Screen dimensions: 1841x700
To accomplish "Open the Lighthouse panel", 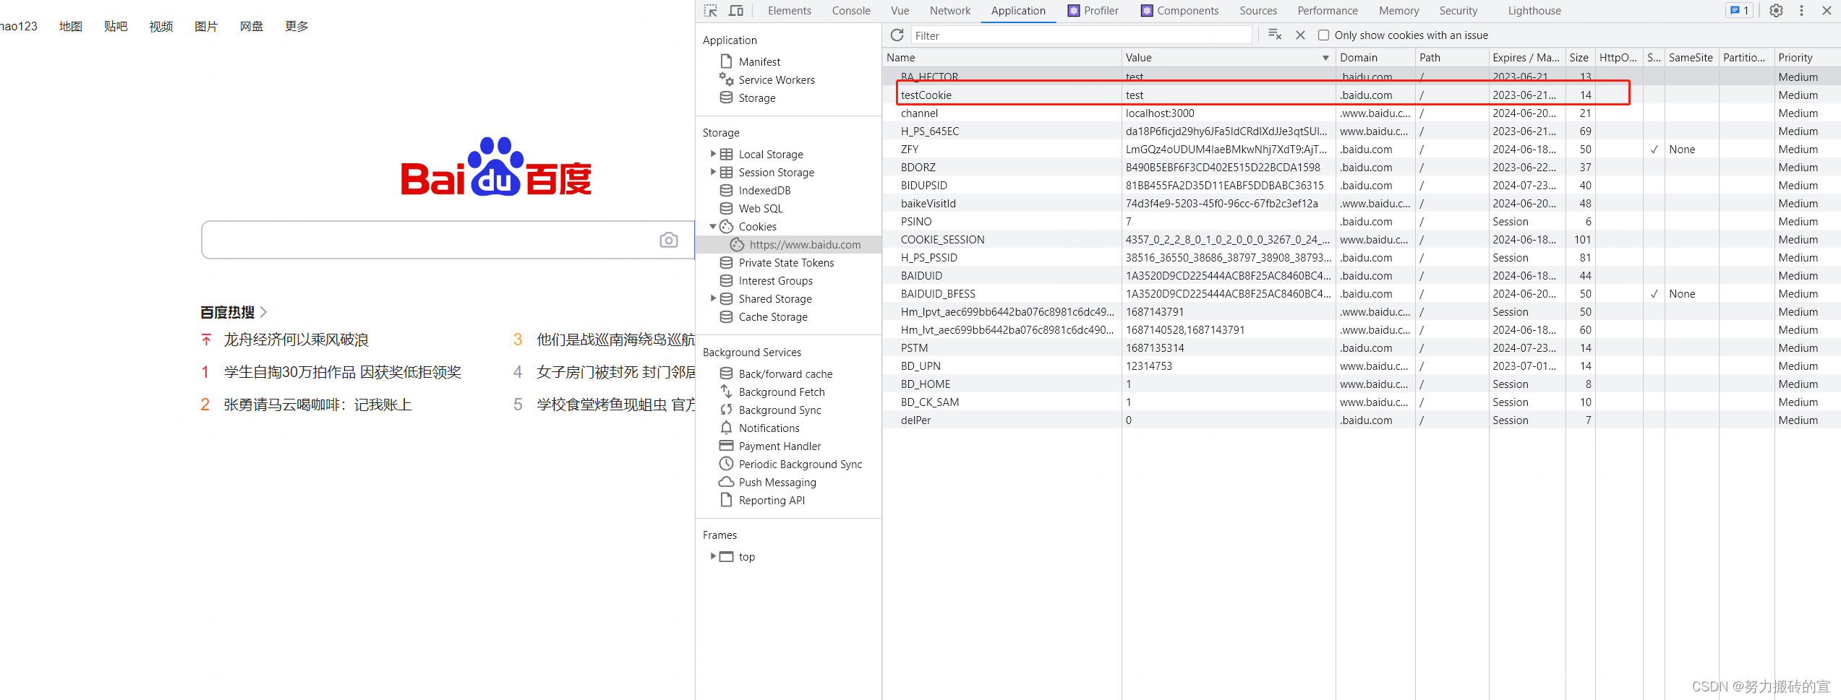I will pos(1533,11).
